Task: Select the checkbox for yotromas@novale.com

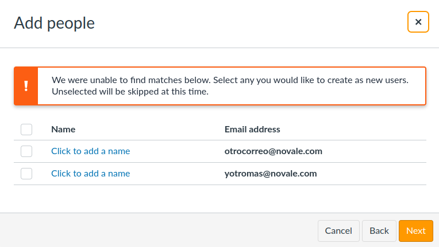Action: (26, 174)
